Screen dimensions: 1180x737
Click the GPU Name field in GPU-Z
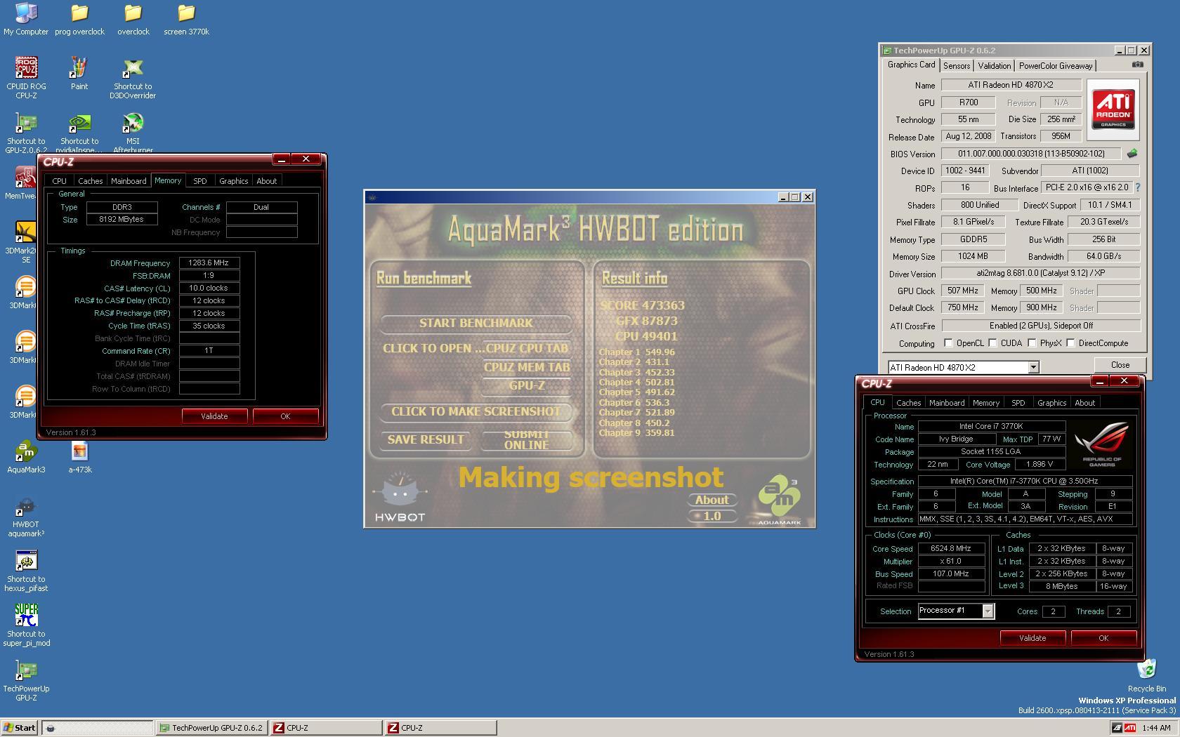(1011, 84)
